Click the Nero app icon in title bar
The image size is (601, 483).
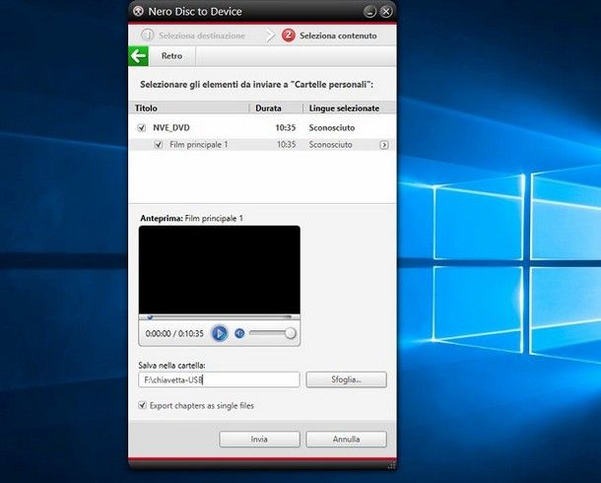pos(138,12)
